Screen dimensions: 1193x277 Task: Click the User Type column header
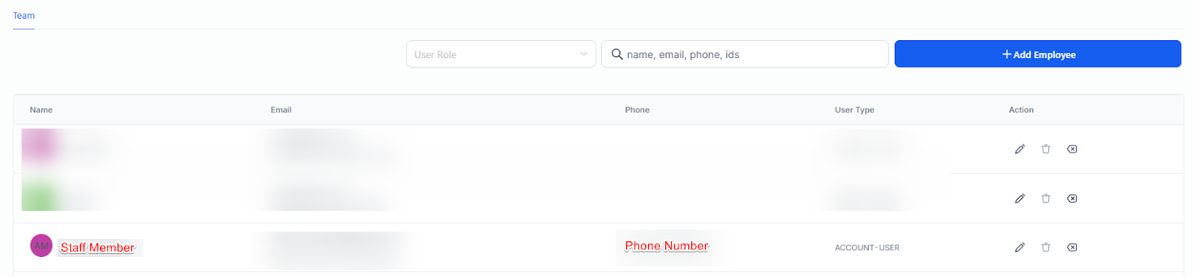click(x=854, y=109)
